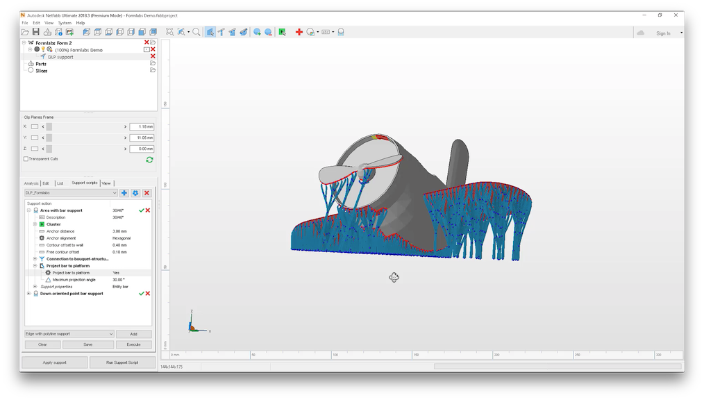Click the Run Support Script button
704x400 pixels.
click(x=122, y=362)
